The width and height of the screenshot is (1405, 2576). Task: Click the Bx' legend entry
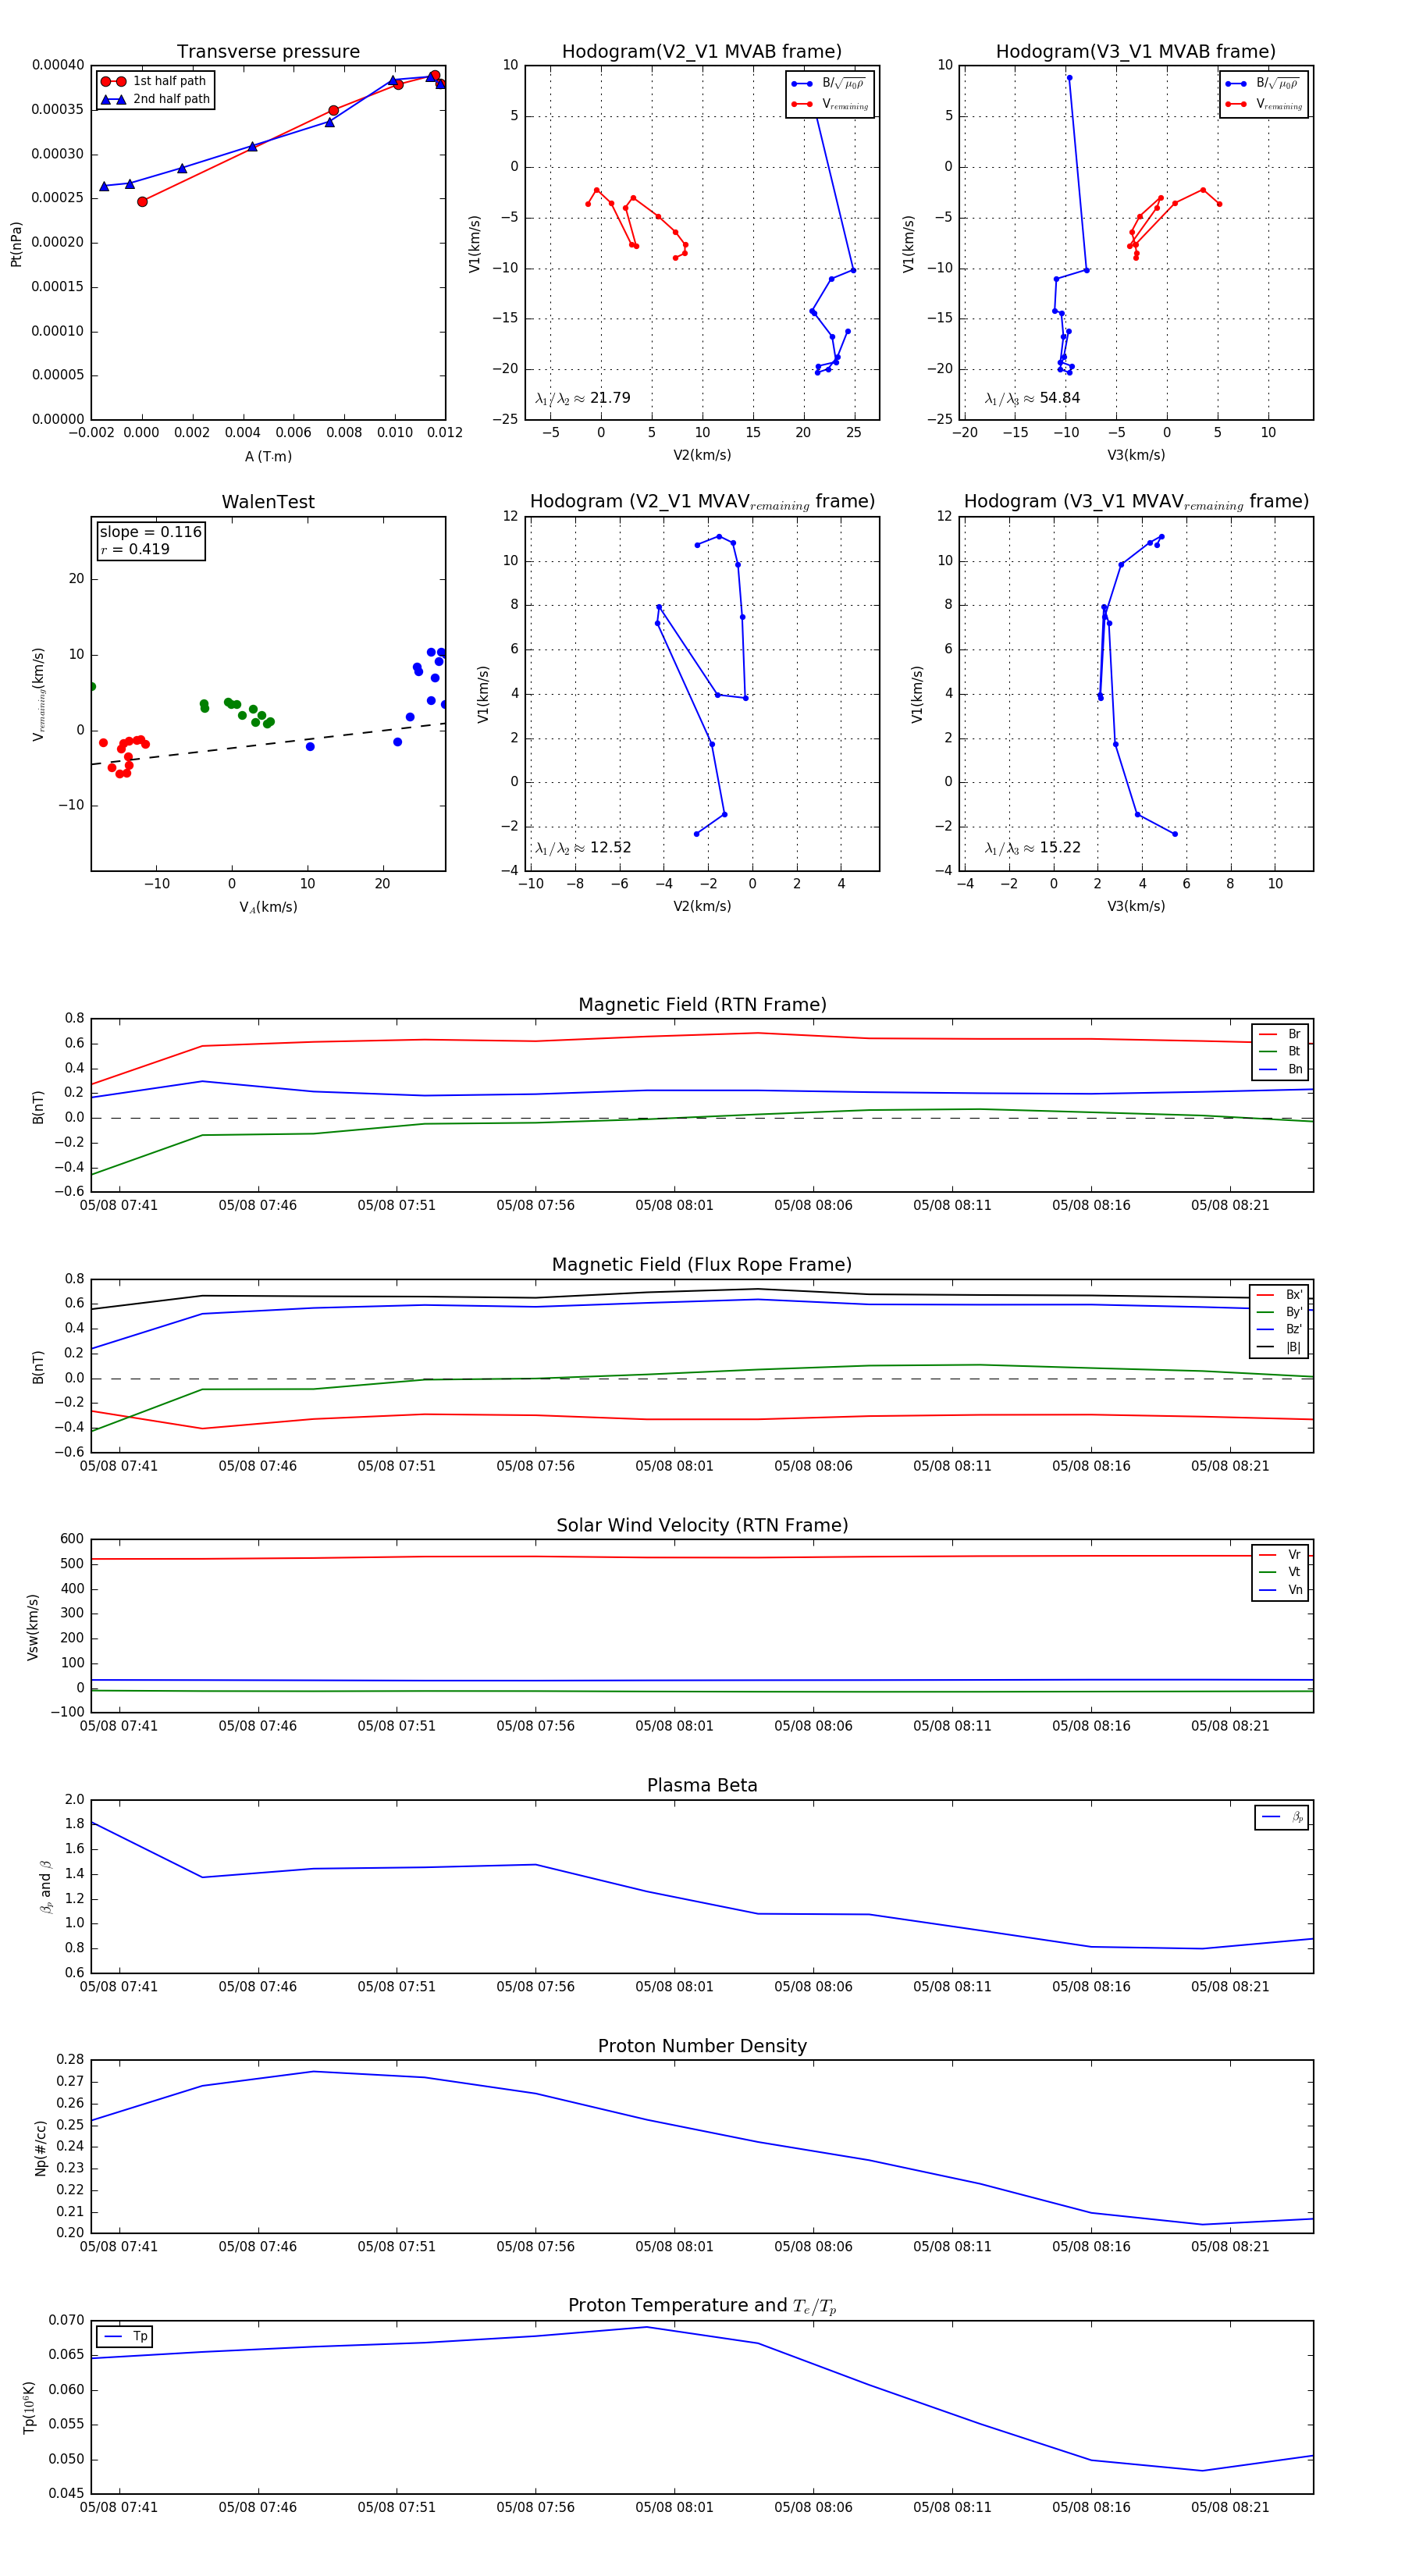point(1279,1294)
